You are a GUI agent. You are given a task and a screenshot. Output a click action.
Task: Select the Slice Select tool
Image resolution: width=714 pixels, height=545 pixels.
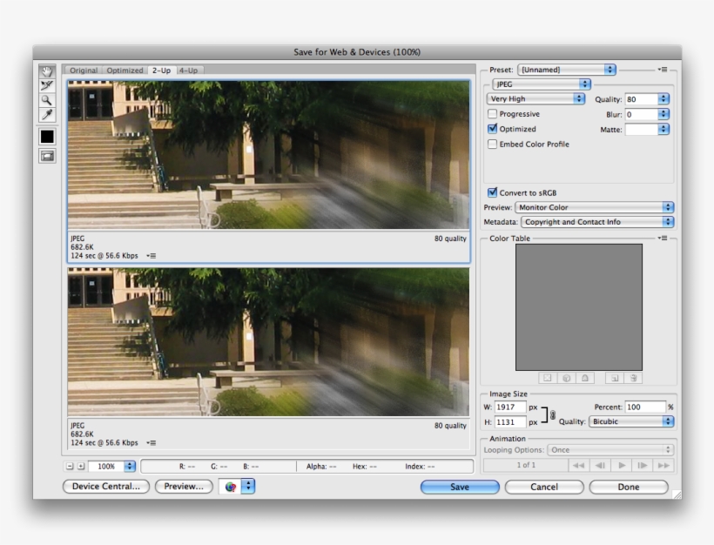[x=47, y=85]
